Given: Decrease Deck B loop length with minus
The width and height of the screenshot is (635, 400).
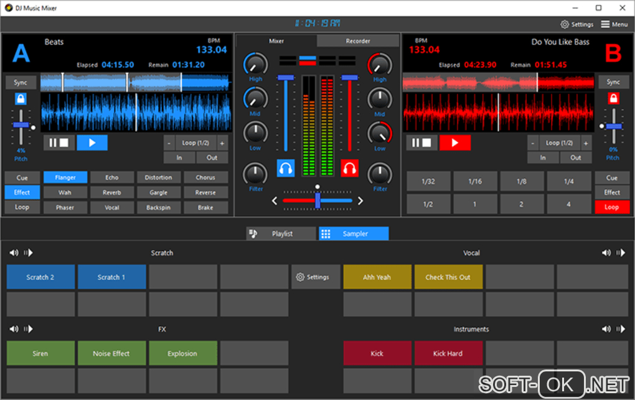Looking at the screenshot, I should pyautogui.click(x=532, y=142).
